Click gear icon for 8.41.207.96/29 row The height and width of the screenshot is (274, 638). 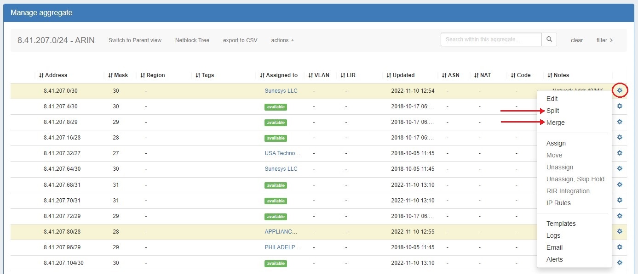620,247
